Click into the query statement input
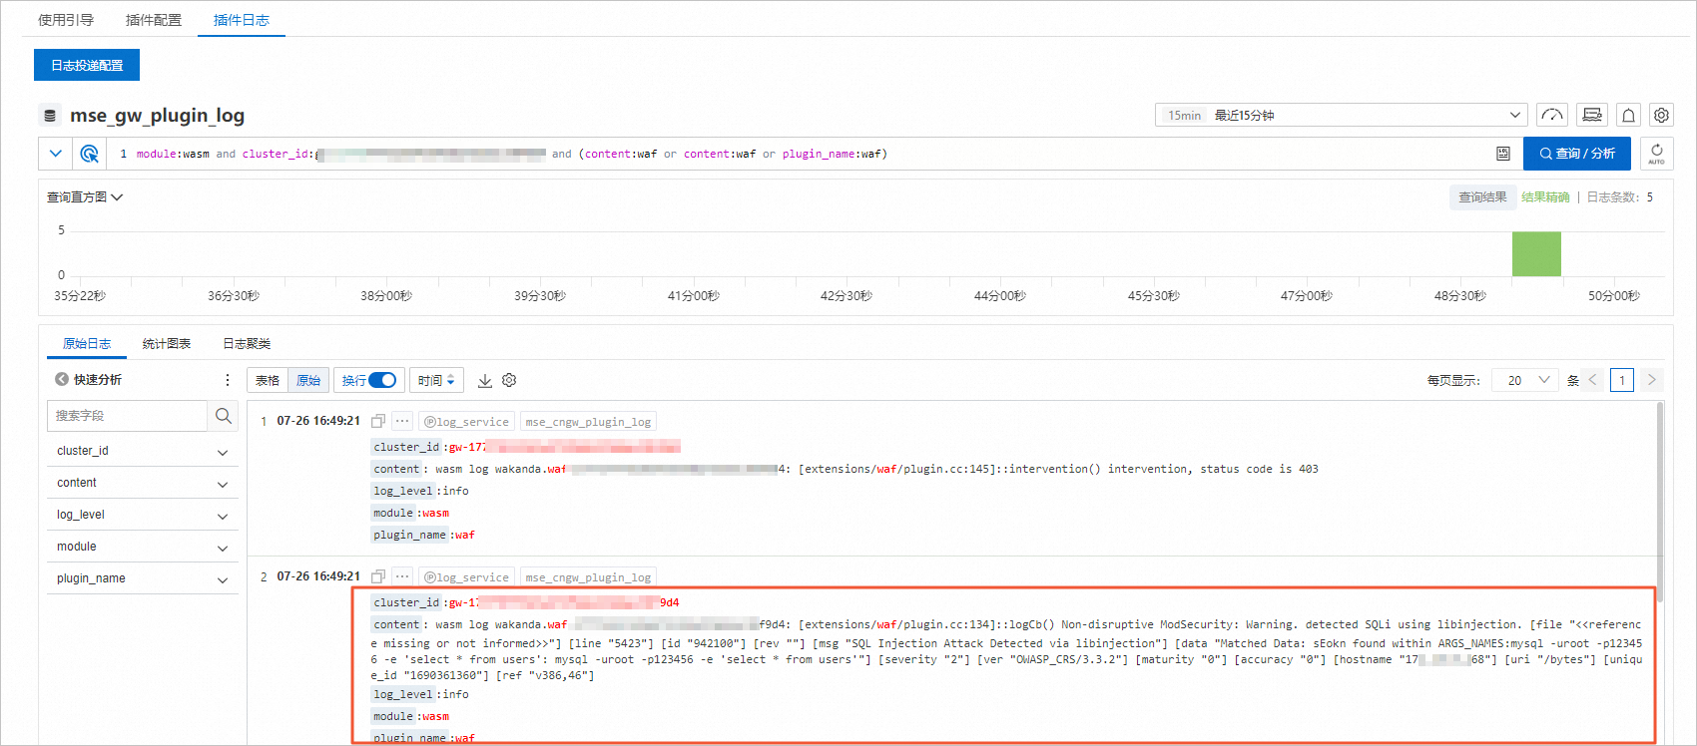Viewport: 1697px width, 746px height. [799, 154]
